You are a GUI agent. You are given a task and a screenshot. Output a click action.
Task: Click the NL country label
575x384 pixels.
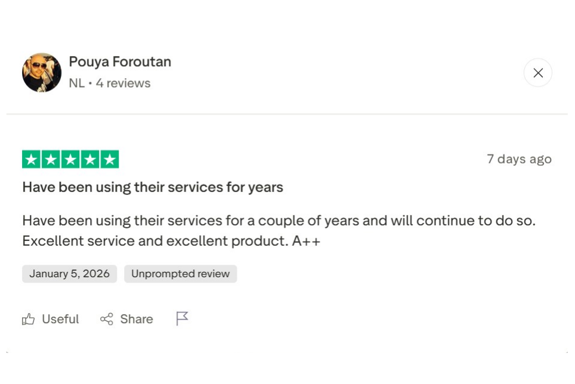(x=76, y=83)
